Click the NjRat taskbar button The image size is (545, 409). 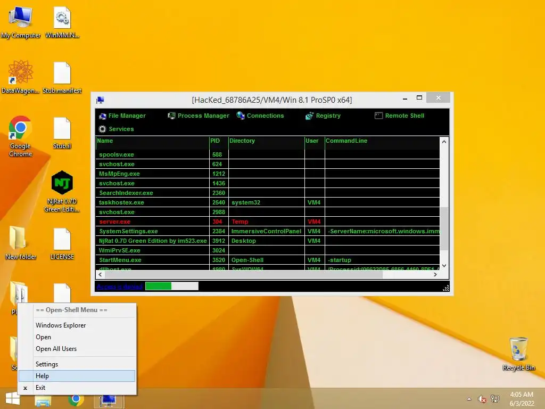click(109, 400)
